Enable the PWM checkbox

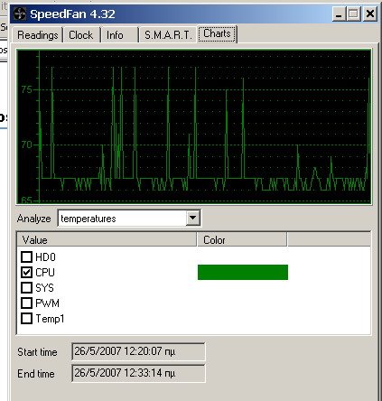[x=26, y=303]
